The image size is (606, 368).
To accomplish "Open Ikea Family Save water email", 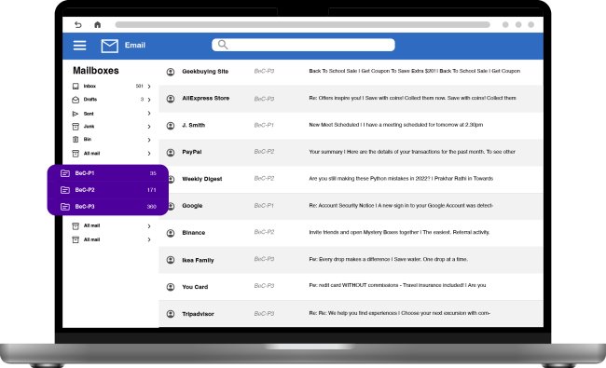I will [388, 259].
